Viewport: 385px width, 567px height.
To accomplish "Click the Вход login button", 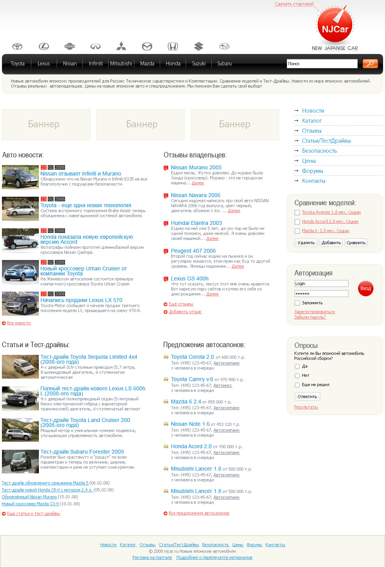I will pos(365,288).
